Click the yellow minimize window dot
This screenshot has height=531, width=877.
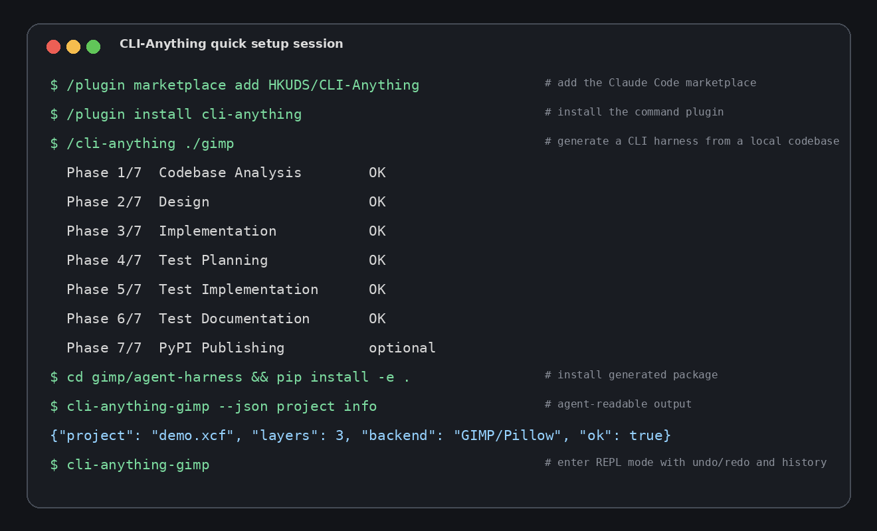74,46
